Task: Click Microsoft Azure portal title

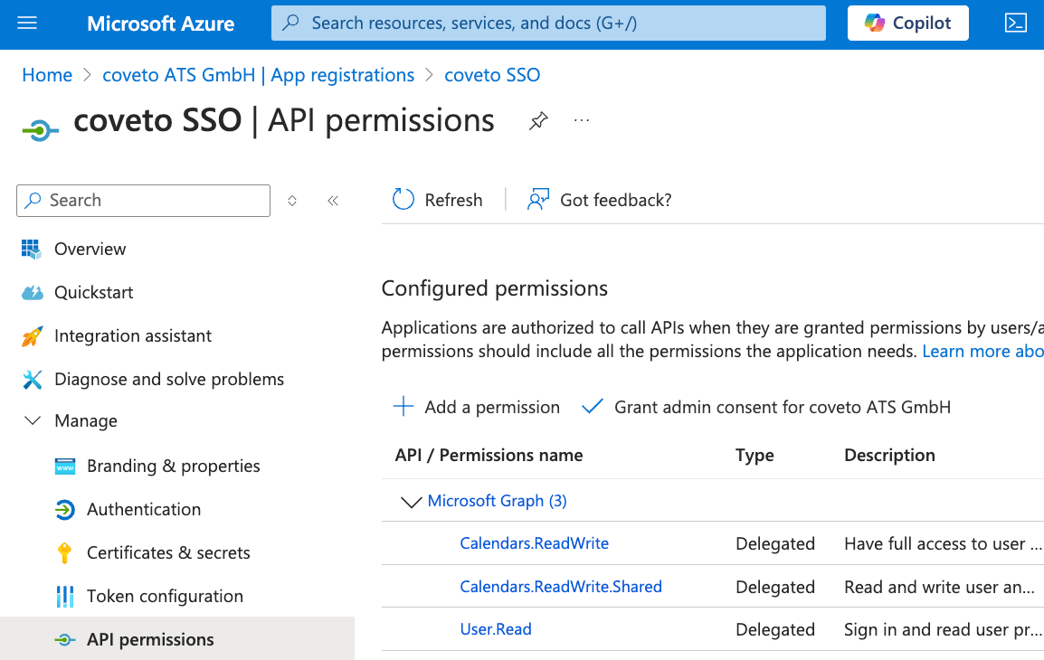Action: pos(160,24)
